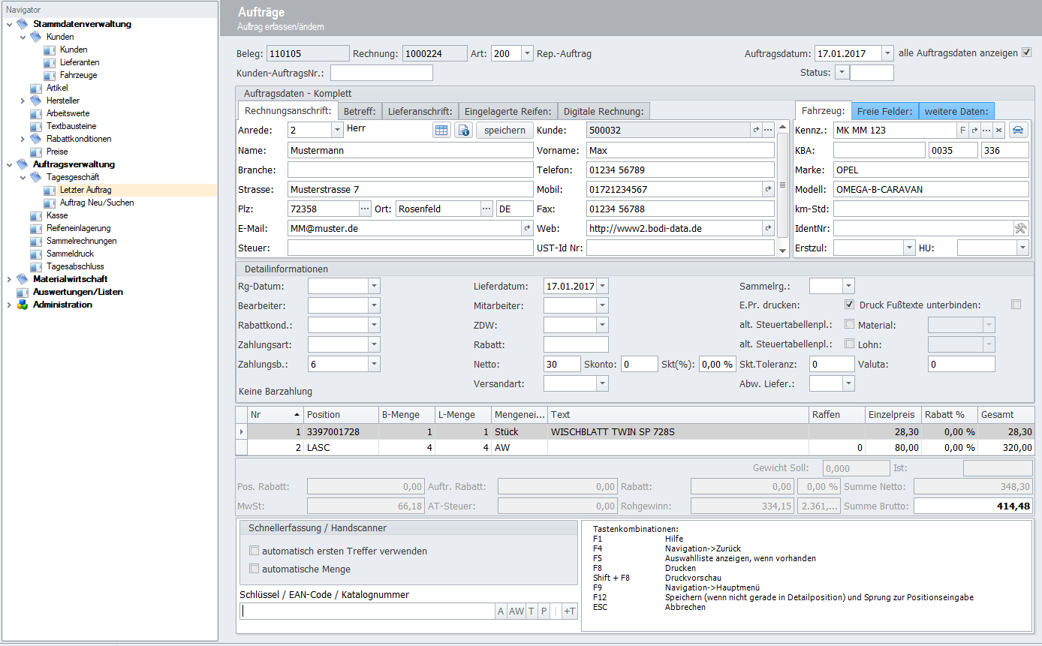Toggle 'alle Auftragsdaten anzeigen' checkbox

click(x=1027, y=53)
